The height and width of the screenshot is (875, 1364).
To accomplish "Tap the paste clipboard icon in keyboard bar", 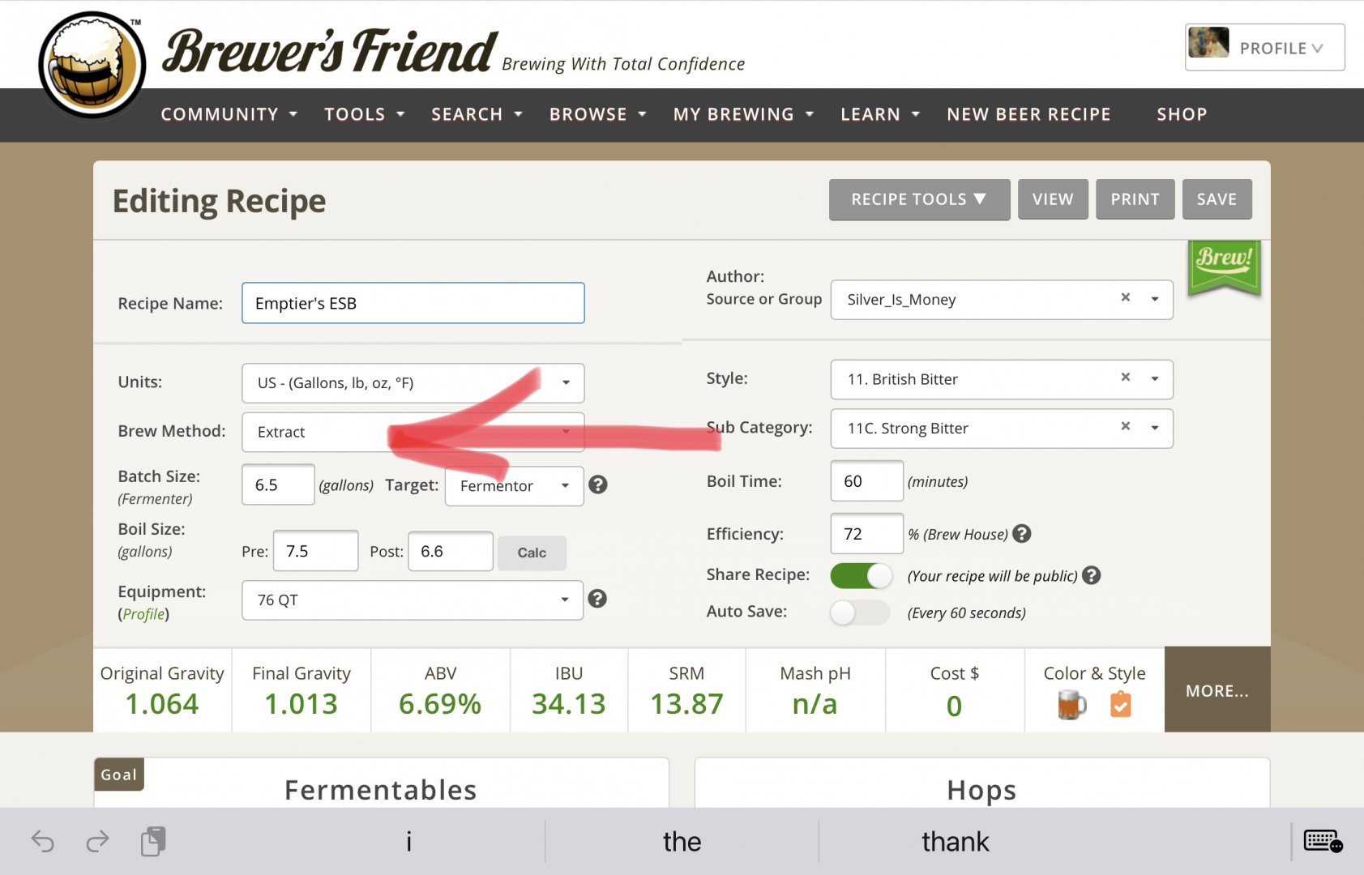I will coord(153,841).
